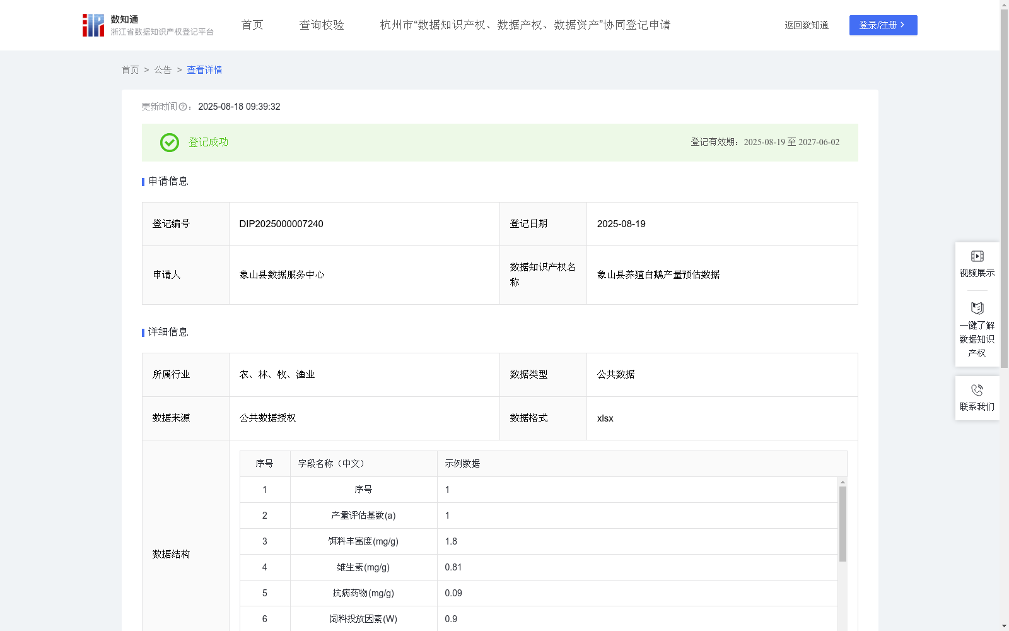Select the data format value xlsx
The image size is (1009, 631).
click(605, 418)
